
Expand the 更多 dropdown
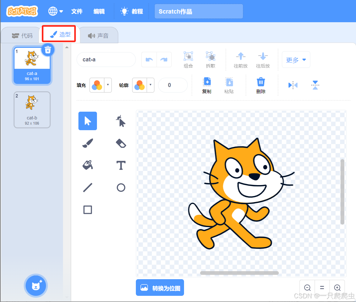296,60
